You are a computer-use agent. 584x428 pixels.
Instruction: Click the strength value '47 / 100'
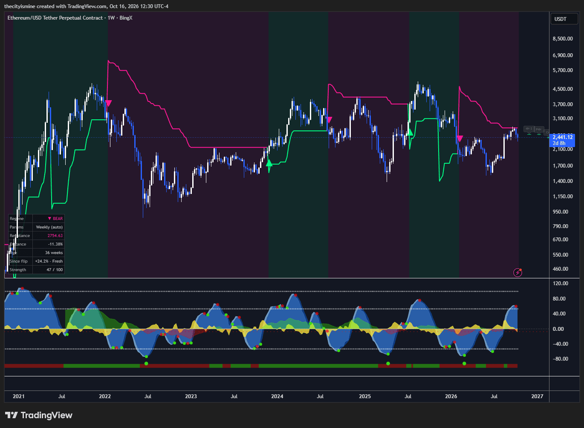55,270
